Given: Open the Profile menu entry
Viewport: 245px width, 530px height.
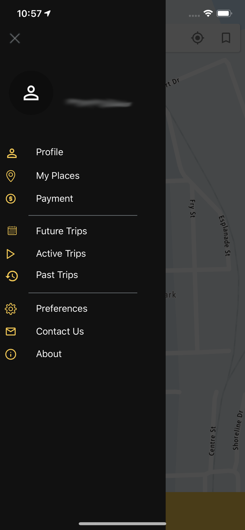Looking at the screenshot, I should (x=49, y=152).
